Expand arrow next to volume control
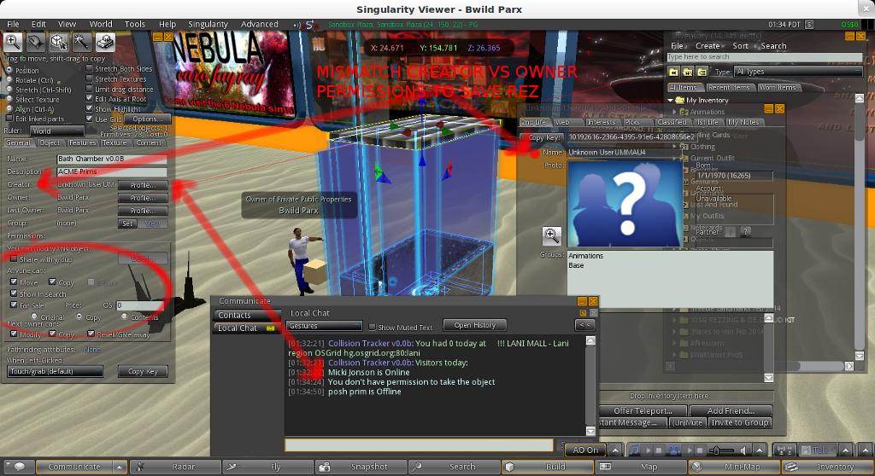Viewport: 875px width, 476px height. coord(760,450)
